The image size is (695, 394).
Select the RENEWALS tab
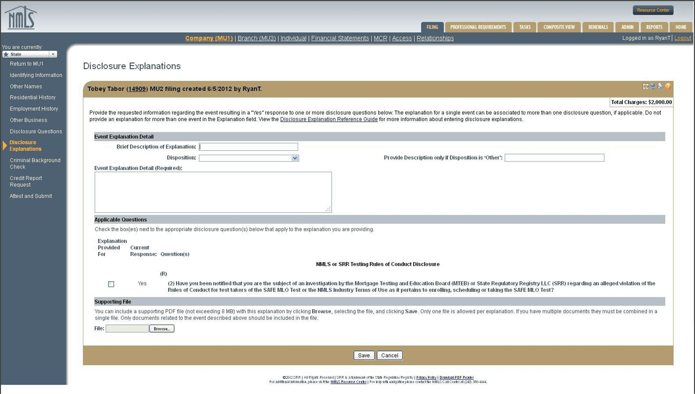pos(598,27)
